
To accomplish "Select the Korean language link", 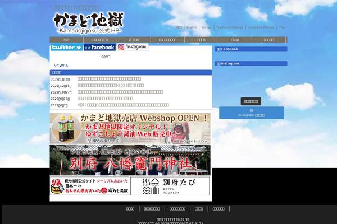I will [206, 27].
